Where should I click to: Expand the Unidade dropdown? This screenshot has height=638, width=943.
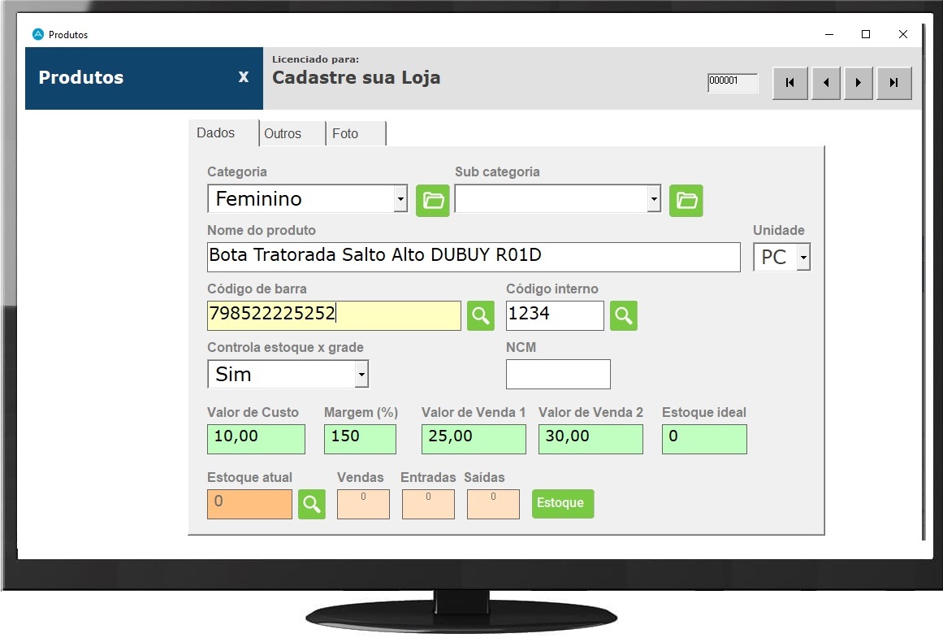802,258
